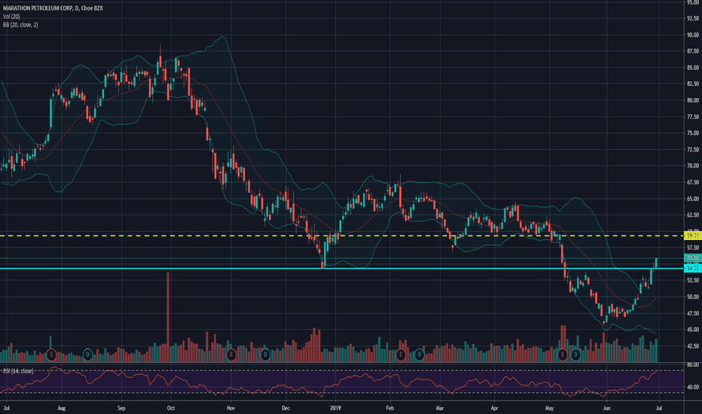
Task: Click the green current price label 55.88
Action: (x=693, y=257)
